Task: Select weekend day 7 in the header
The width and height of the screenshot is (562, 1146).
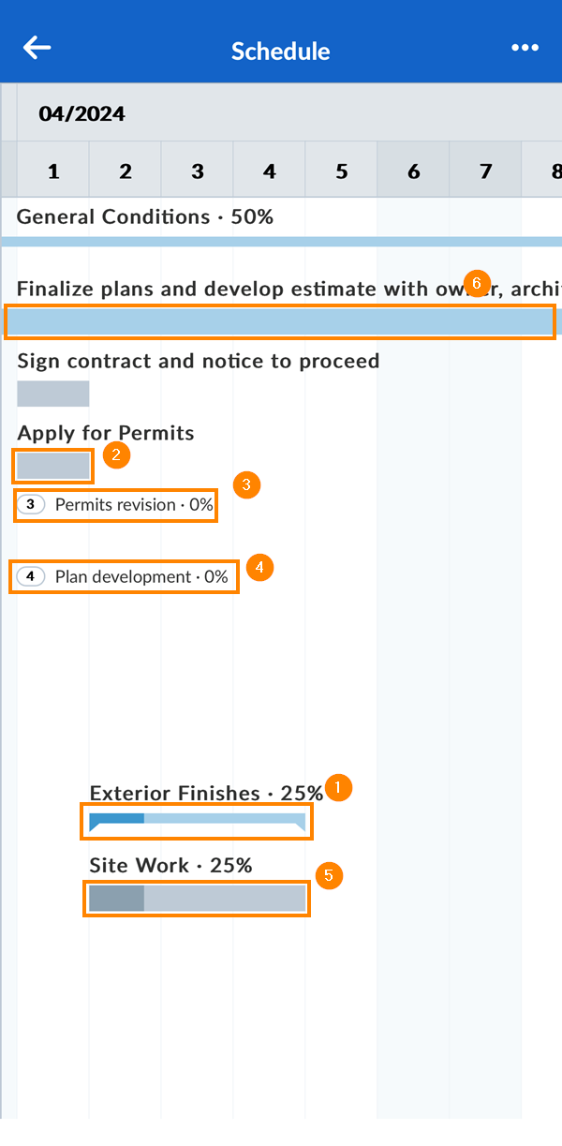Action: pos(485,171)
